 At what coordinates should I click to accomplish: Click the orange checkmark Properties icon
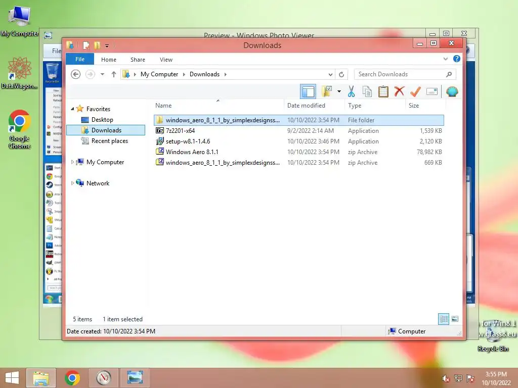415,91
